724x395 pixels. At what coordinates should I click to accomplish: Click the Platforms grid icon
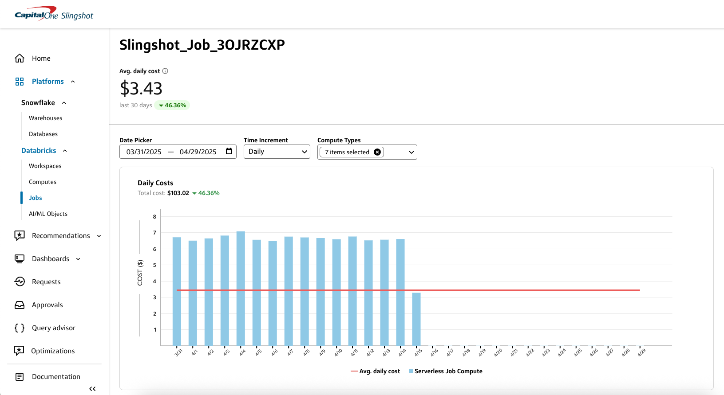pyautogui.click(x=20, y=82)
